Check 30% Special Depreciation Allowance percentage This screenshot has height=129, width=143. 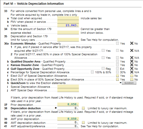click(x=118, y=72)
